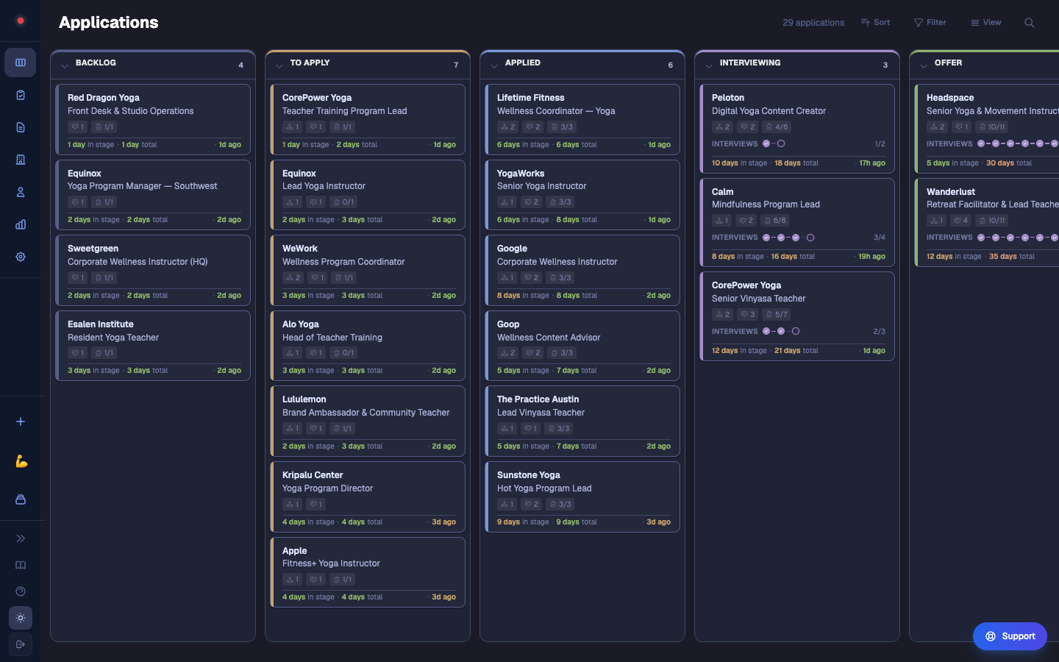The width and height of the screenshot is (1059, 662).
Task: Open the Headspace Senior Yoga card
Action: click(x=987, y=129)
